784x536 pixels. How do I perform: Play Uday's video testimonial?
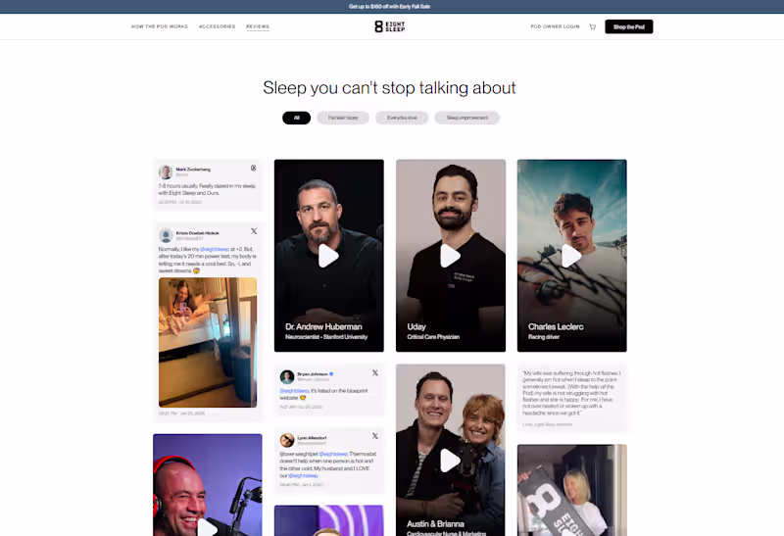click(x=450, y=256)
